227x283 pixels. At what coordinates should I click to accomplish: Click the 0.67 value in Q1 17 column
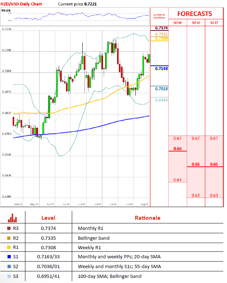[x=214, y=138]
